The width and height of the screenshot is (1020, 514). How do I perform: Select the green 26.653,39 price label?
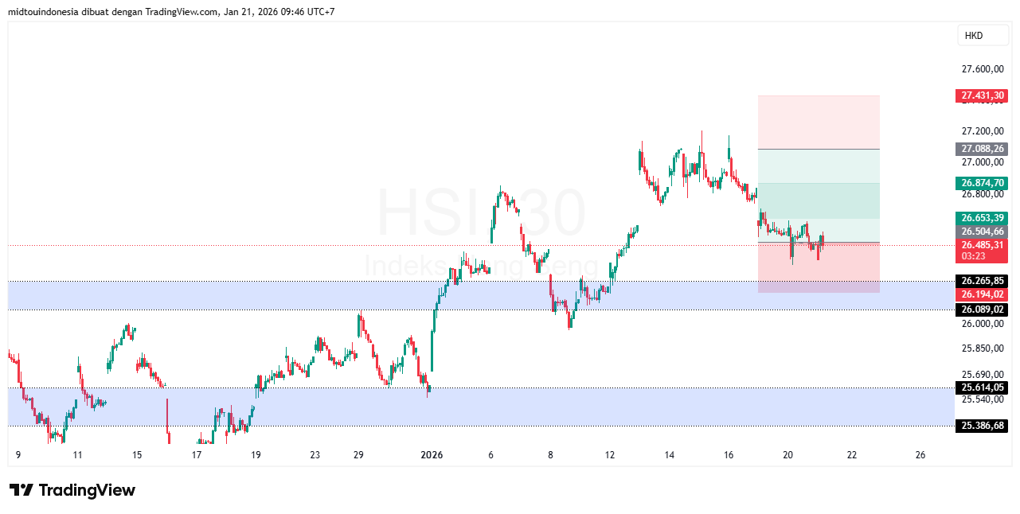pos(982,218)
